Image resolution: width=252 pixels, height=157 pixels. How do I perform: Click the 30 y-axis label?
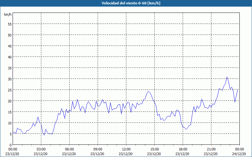(10, 79)
